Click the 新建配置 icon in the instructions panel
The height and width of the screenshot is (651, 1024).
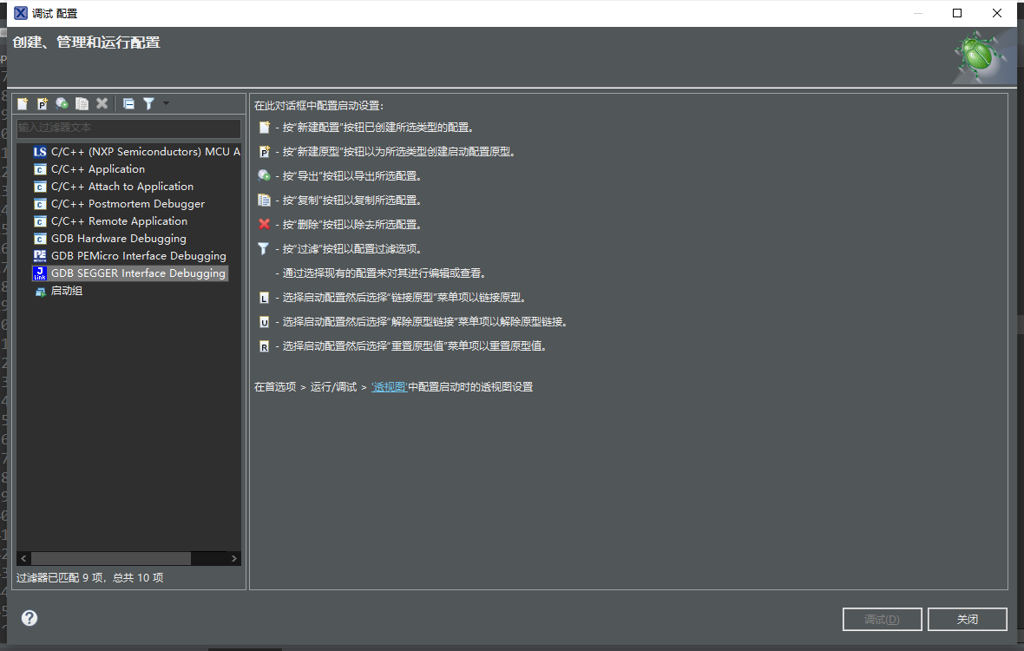(264, 128)
